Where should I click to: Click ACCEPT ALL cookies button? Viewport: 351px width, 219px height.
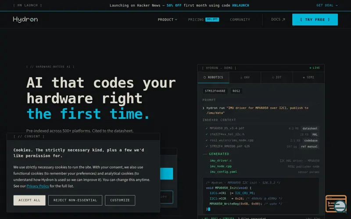(29, 200)
